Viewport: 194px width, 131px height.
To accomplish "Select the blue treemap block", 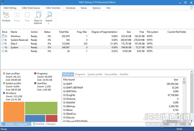I will 35,118.
